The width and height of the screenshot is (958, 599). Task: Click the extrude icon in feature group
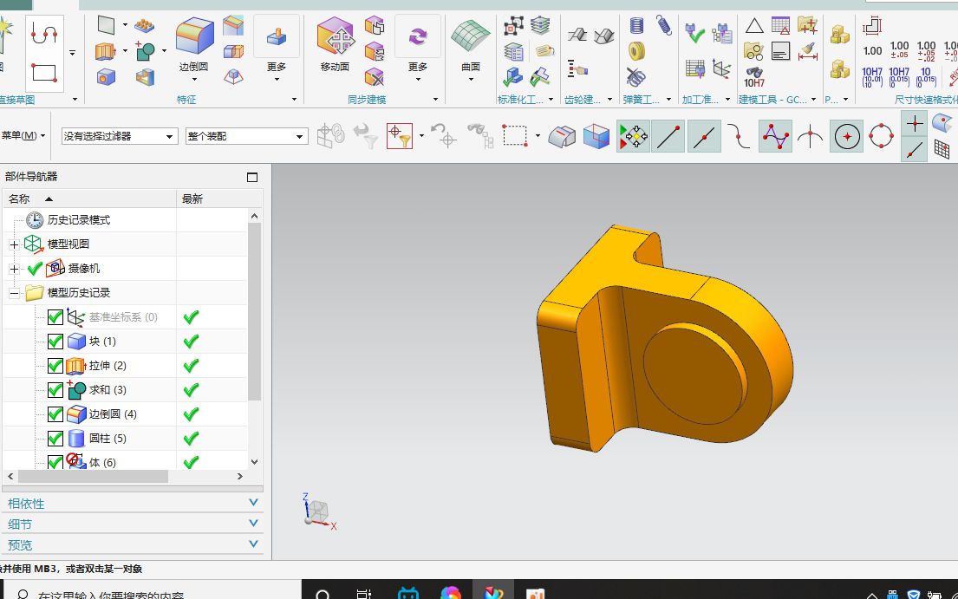pos(105,50)
